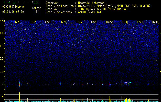Click the 0723 time marker
This screenshot has height=102, width=161.
[x=48, y=22]
